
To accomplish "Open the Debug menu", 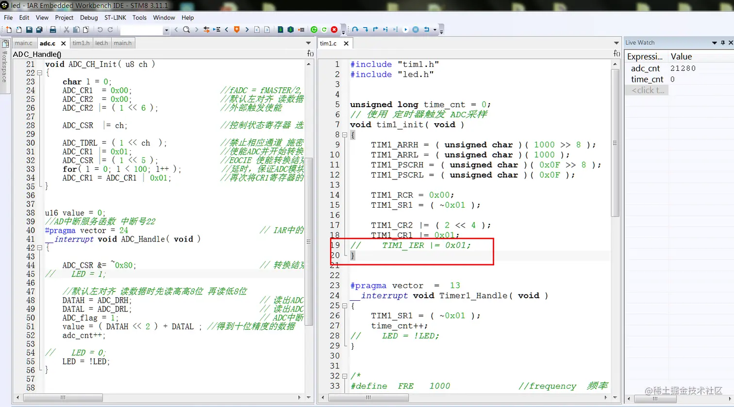I will coord(89,17).
